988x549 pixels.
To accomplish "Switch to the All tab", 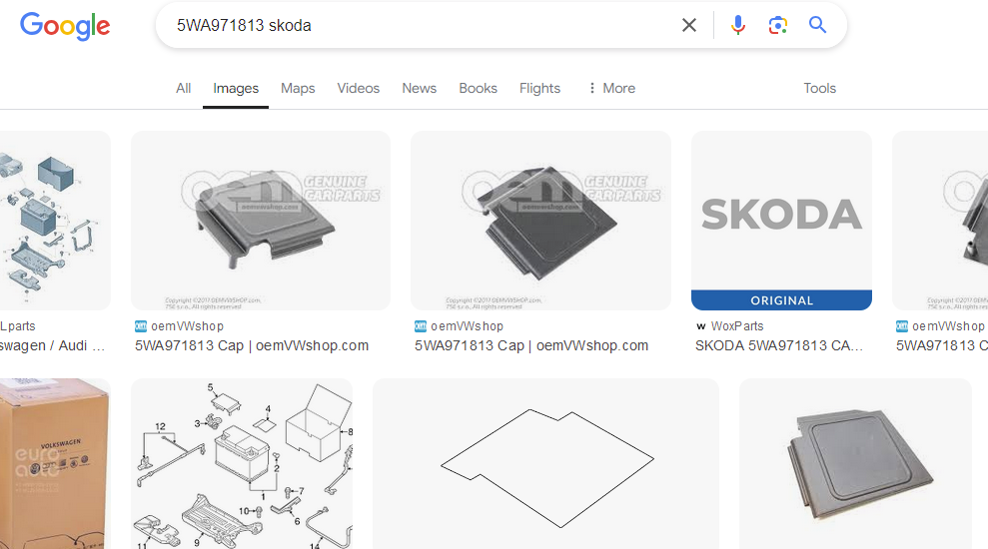I will coord(184,88).
